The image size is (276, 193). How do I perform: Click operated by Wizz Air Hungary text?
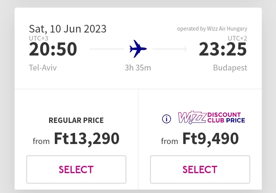[x=212, y=29]
